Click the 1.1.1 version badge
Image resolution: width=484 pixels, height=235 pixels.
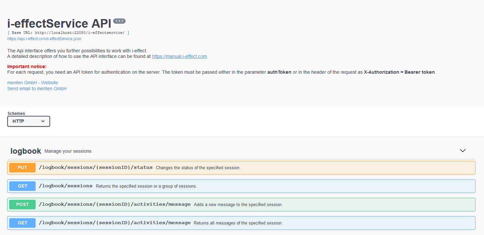[119, 21]
